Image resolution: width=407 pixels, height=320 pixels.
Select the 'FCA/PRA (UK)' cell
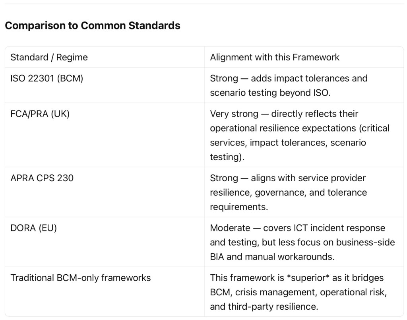point(40,114)
